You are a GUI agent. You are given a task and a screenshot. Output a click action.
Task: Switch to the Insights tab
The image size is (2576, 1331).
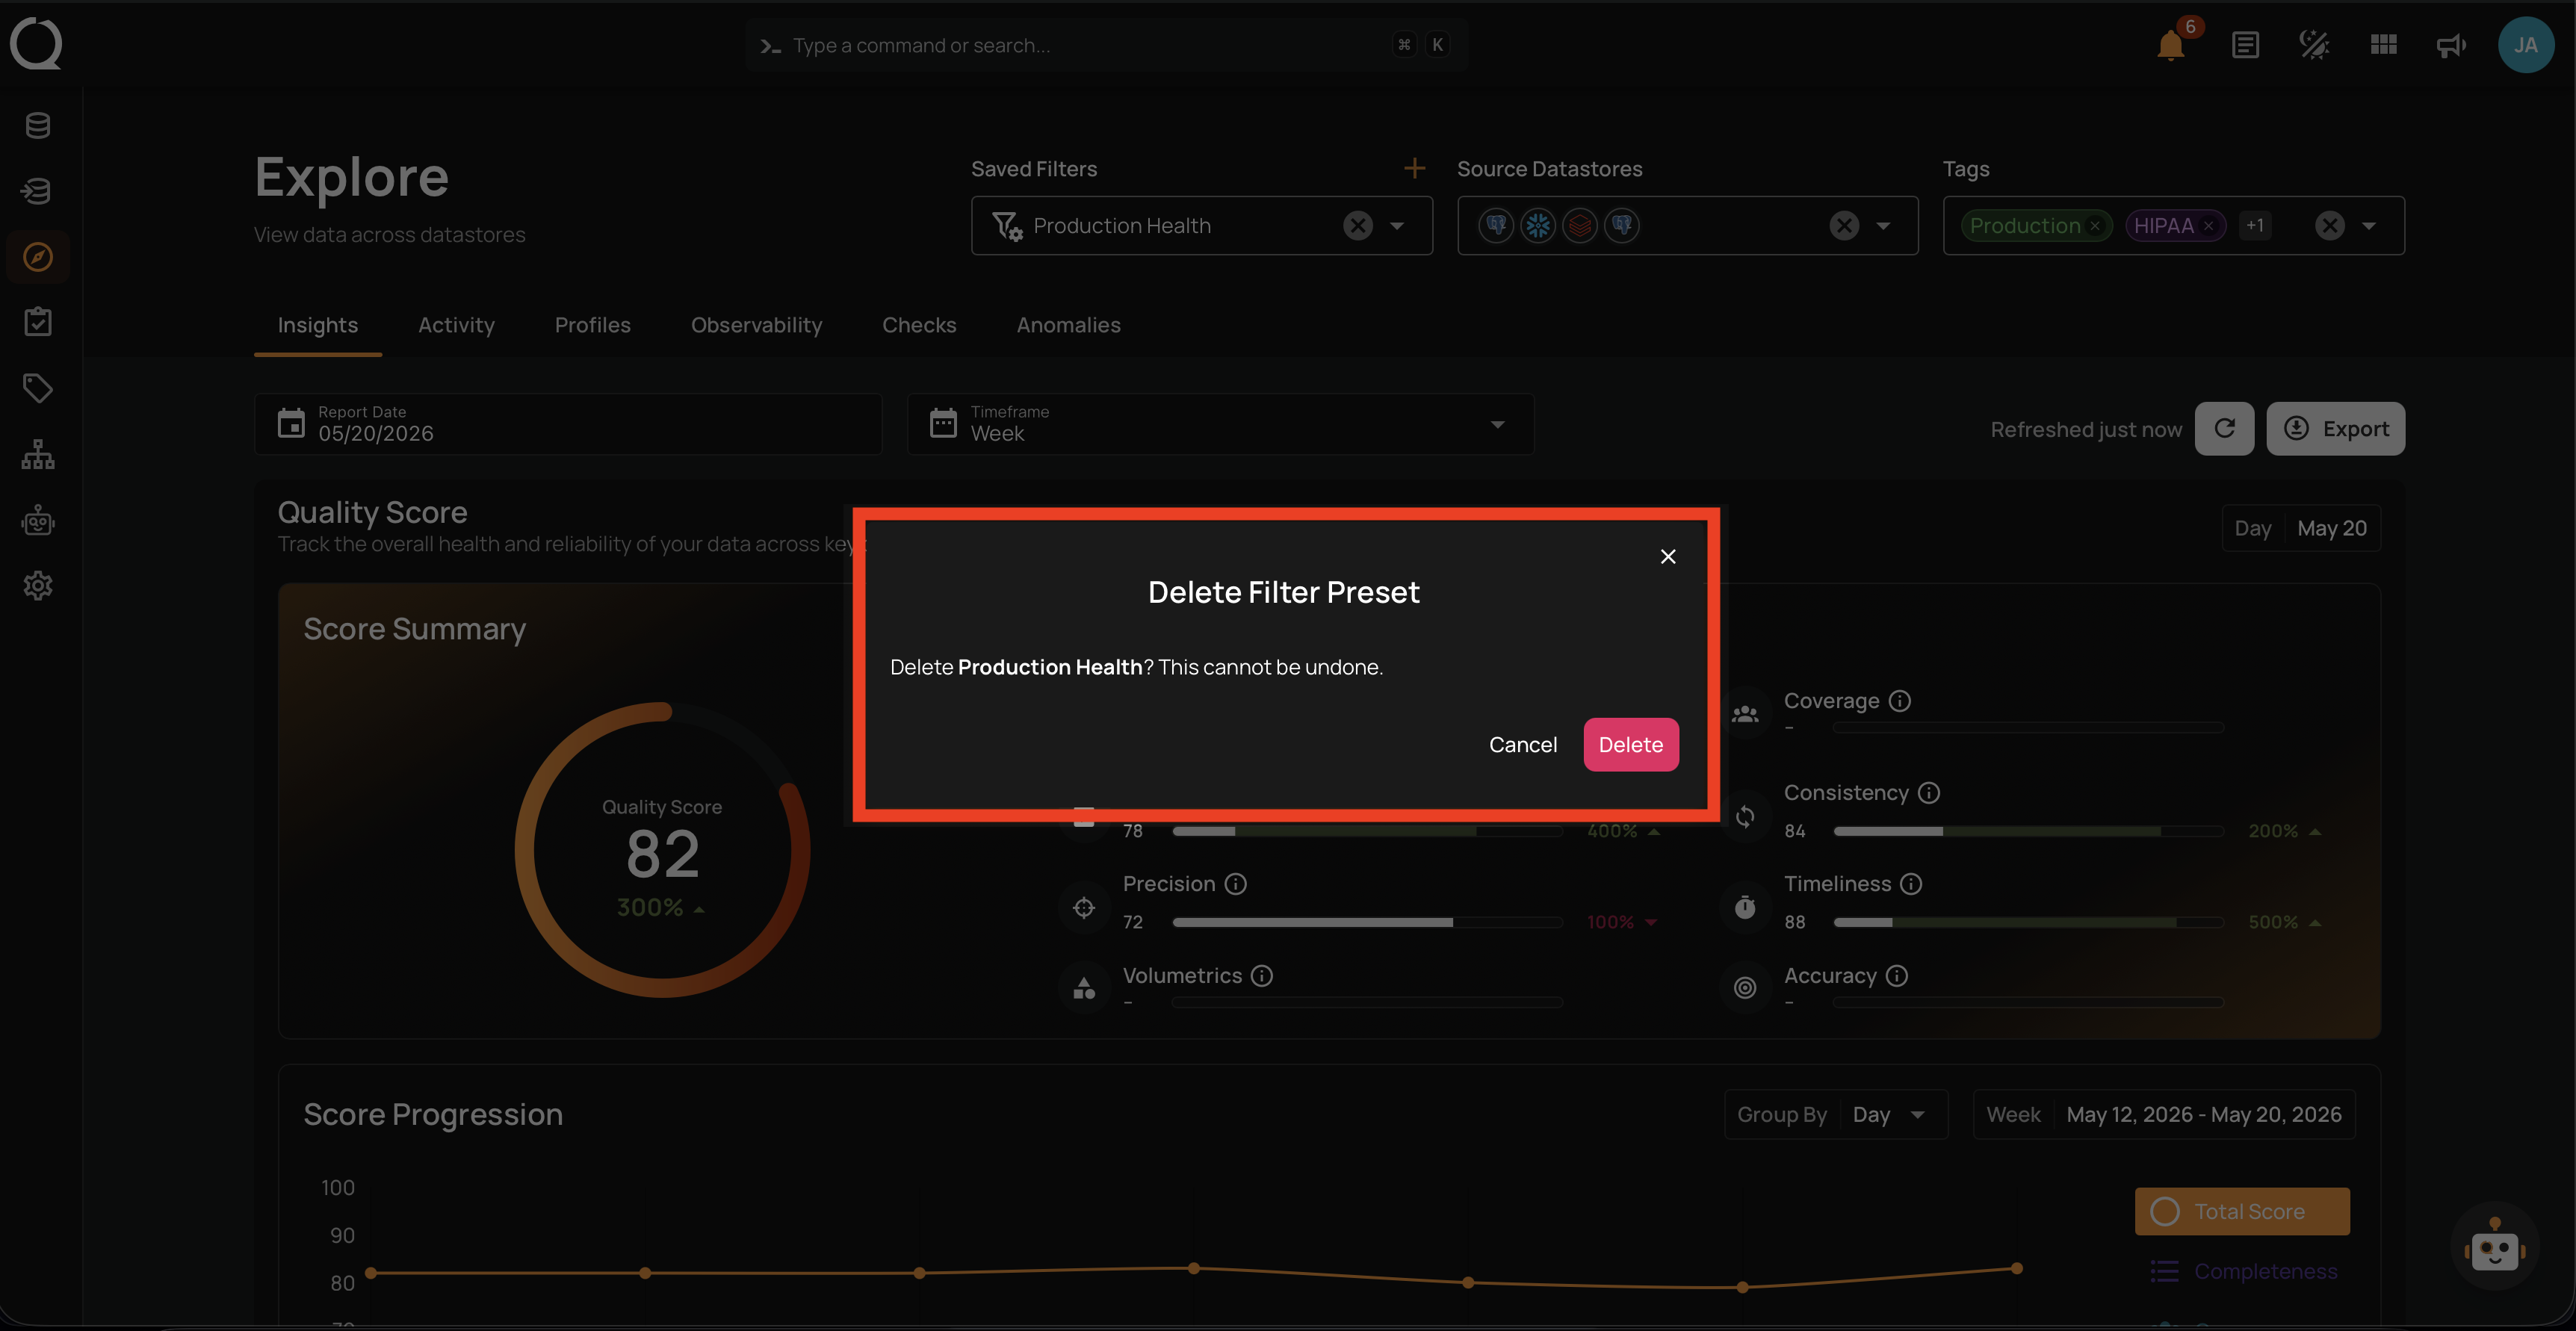tap(318, 325)
